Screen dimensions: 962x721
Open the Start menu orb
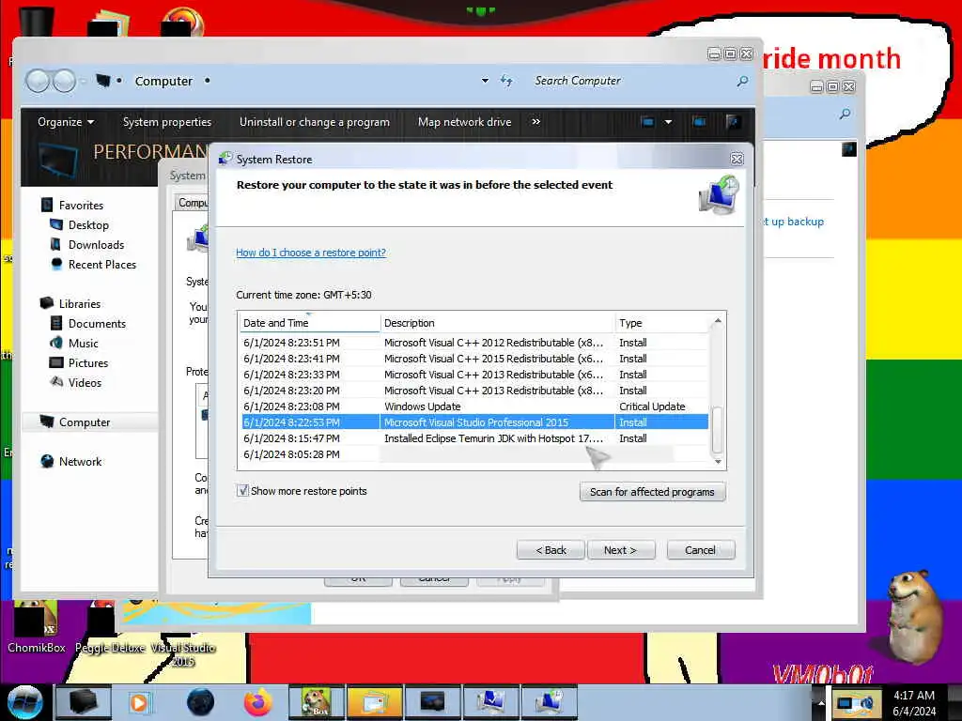point(24,702)
